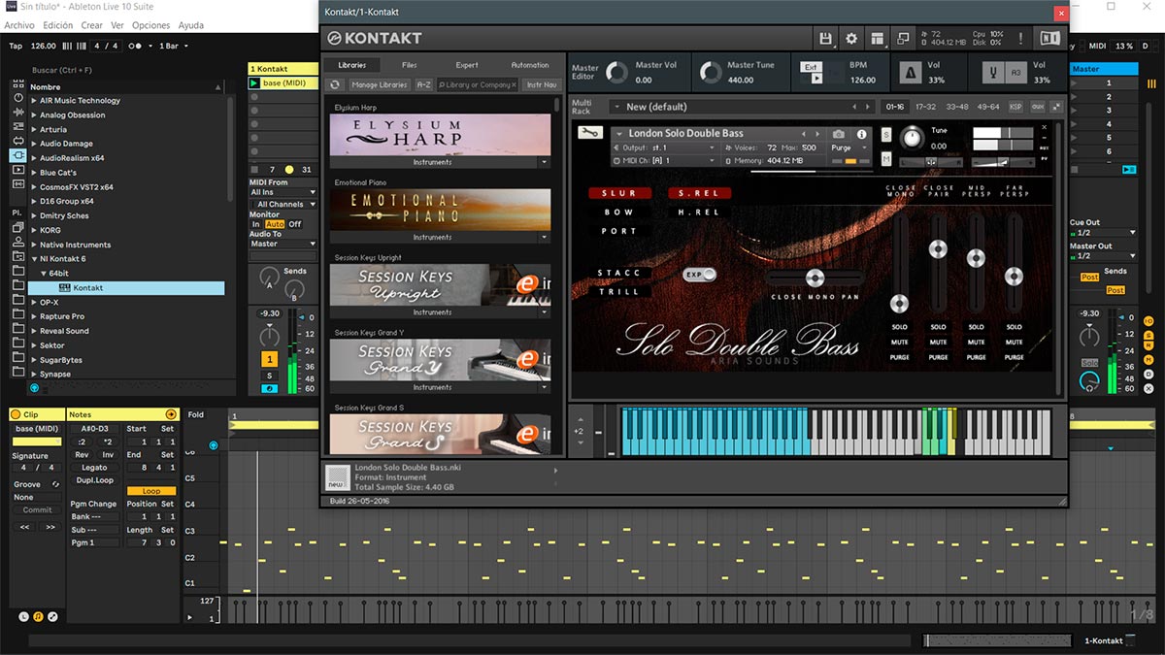The height and width of the screenshot is (655, 1165).
Task: Toggle the PORT articulation
Action: click(x=618, y=231)
